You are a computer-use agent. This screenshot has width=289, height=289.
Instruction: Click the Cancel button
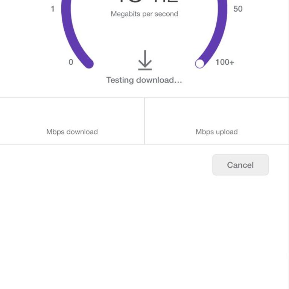point(240,165)
